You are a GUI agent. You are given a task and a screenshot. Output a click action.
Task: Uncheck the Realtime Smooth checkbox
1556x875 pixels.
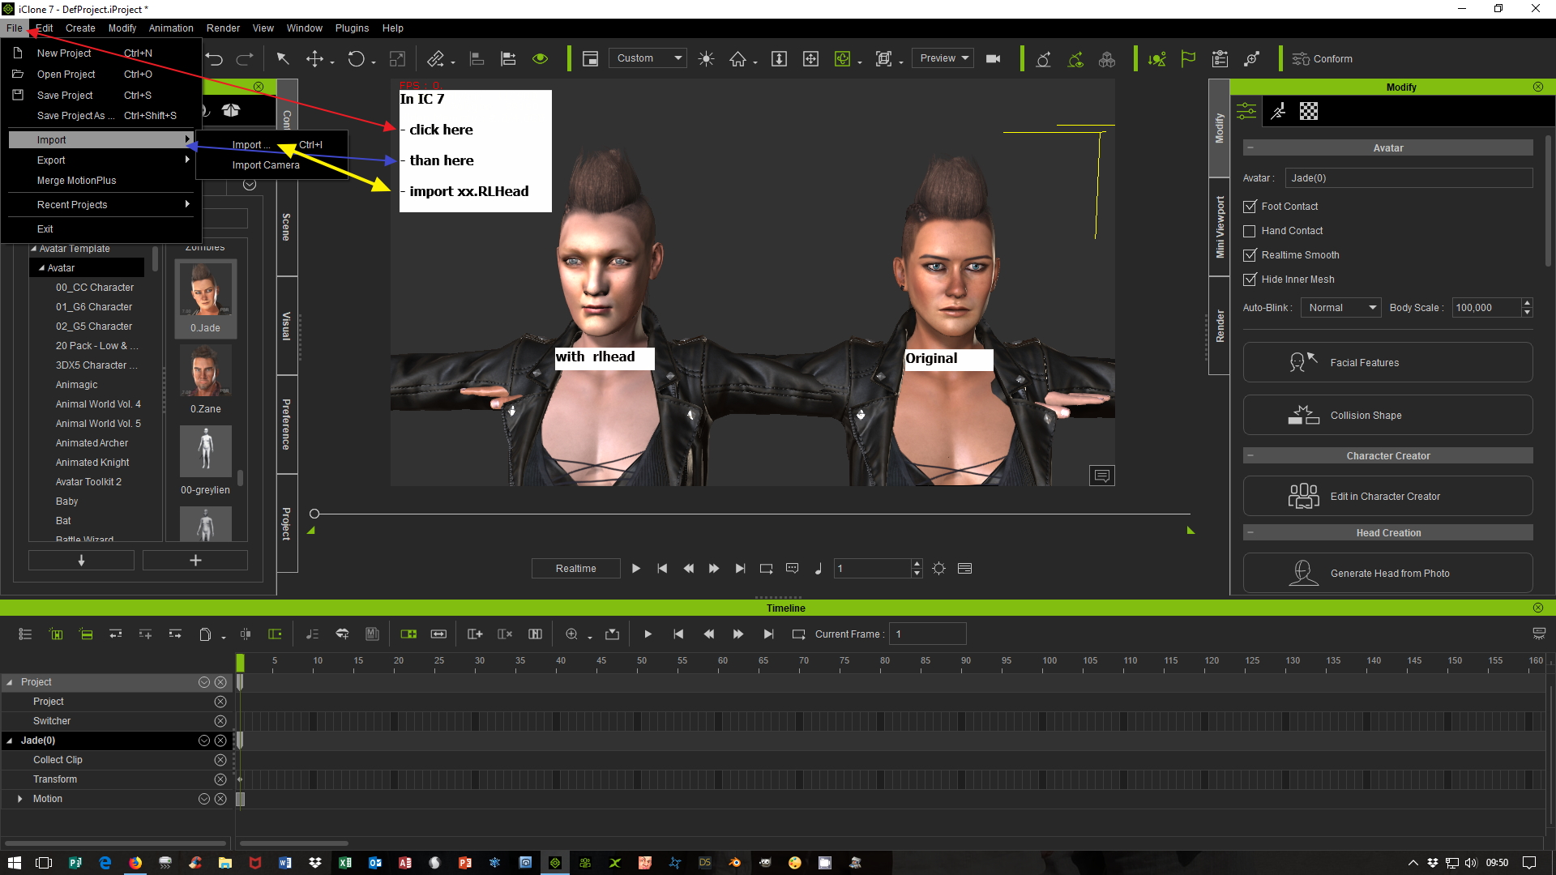(x=1250, y=255)
